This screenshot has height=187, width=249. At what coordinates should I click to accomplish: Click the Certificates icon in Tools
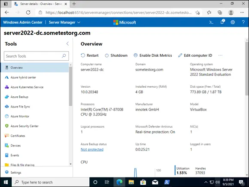coord(7,136)
